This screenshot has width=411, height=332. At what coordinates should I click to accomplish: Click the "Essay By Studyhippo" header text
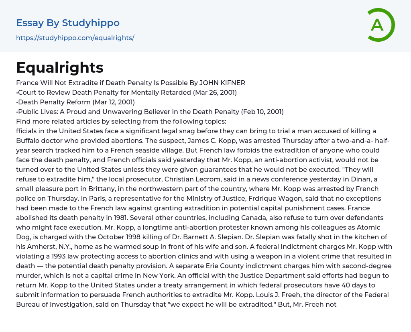[x=68, y=23]
